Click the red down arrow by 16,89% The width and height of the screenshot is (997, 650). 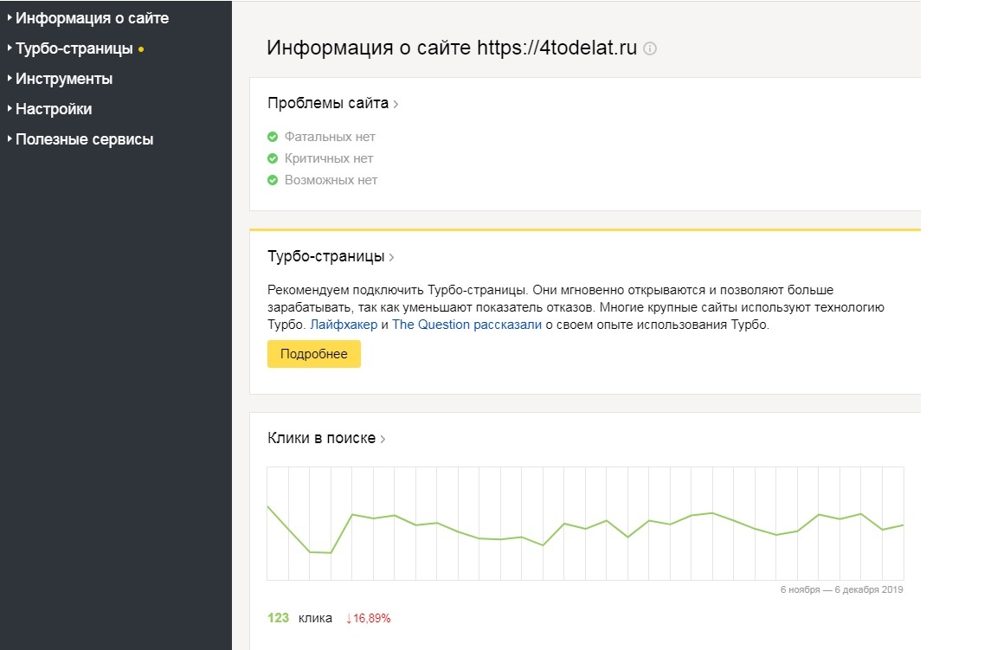tap(349, 618)
